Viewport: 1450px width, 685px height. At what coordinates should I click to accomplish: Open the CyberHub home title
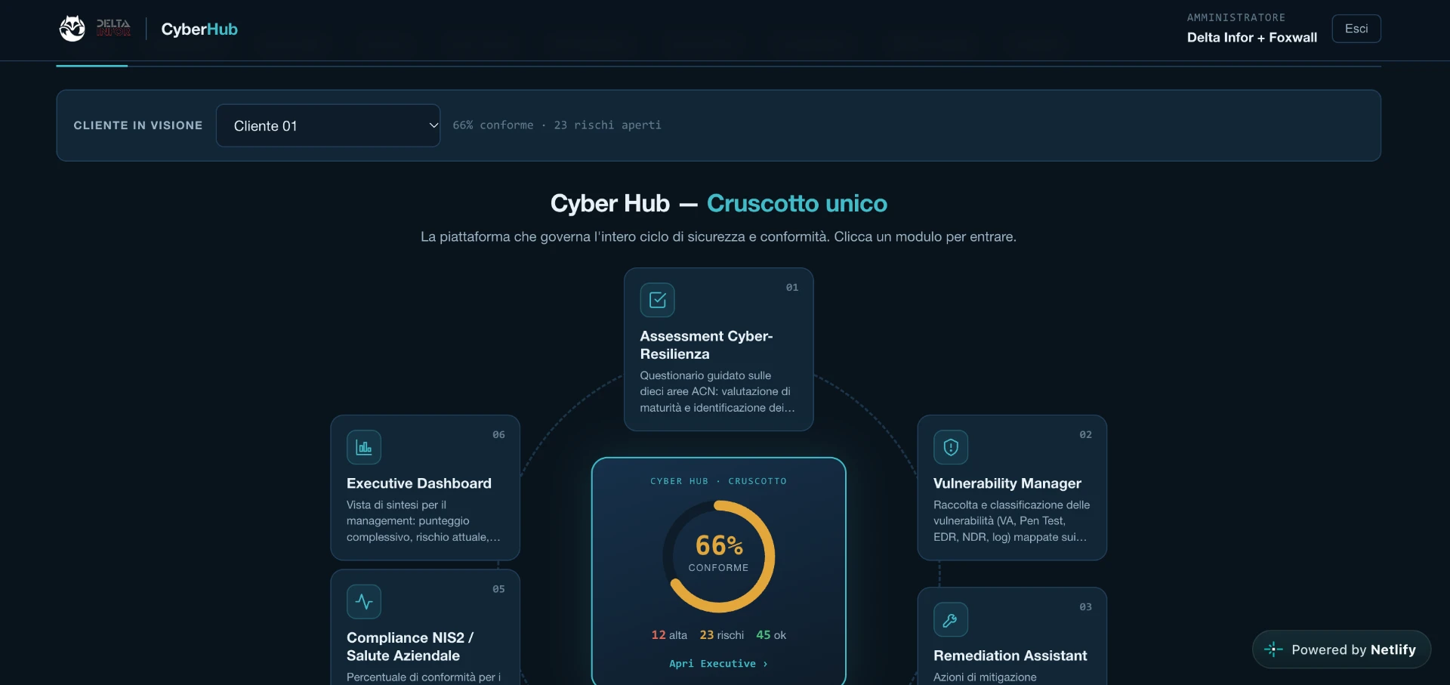tap(199, 29)
